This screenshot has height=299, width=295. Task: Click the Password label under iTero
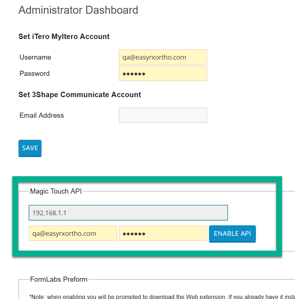[x=34, y=73]
